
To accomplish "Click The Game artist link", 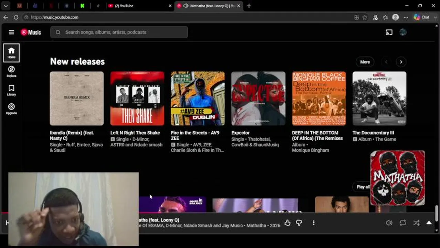I will coord(386,139).
